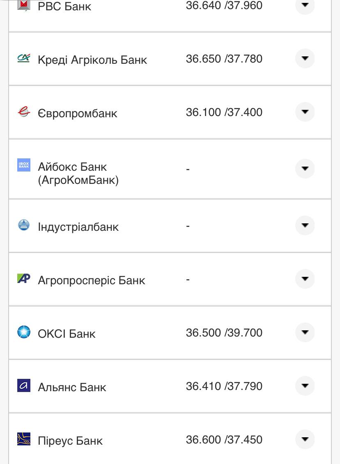The width and height of the screenshot is (340, 464).
Task: Click the Піреус Банк logo icon
Action: pos(24,439)
